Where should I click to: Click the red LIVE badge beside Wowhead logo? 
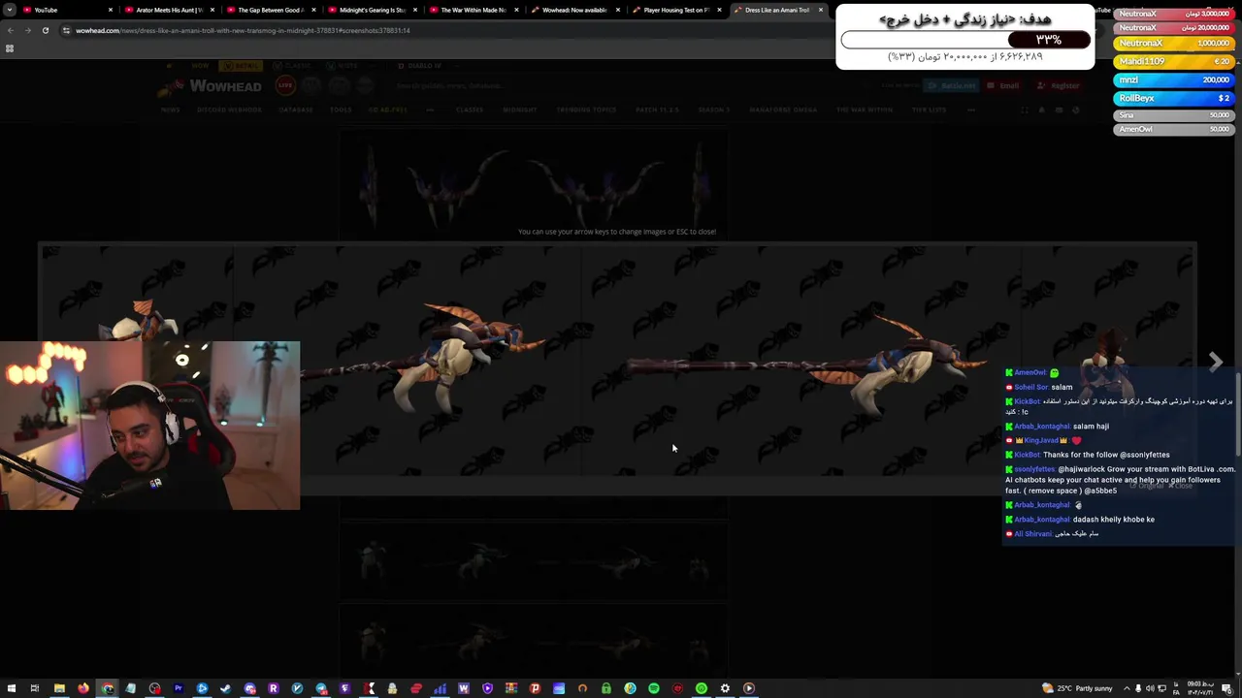(x=285, y=85)
